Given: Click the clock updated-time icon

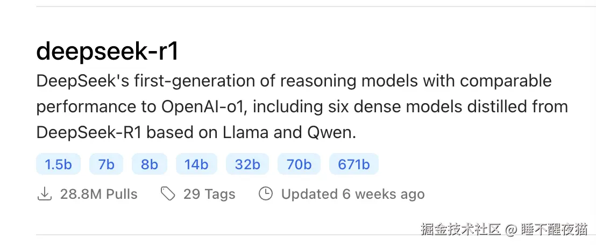Looking at the screenshot, I should 266,194.
